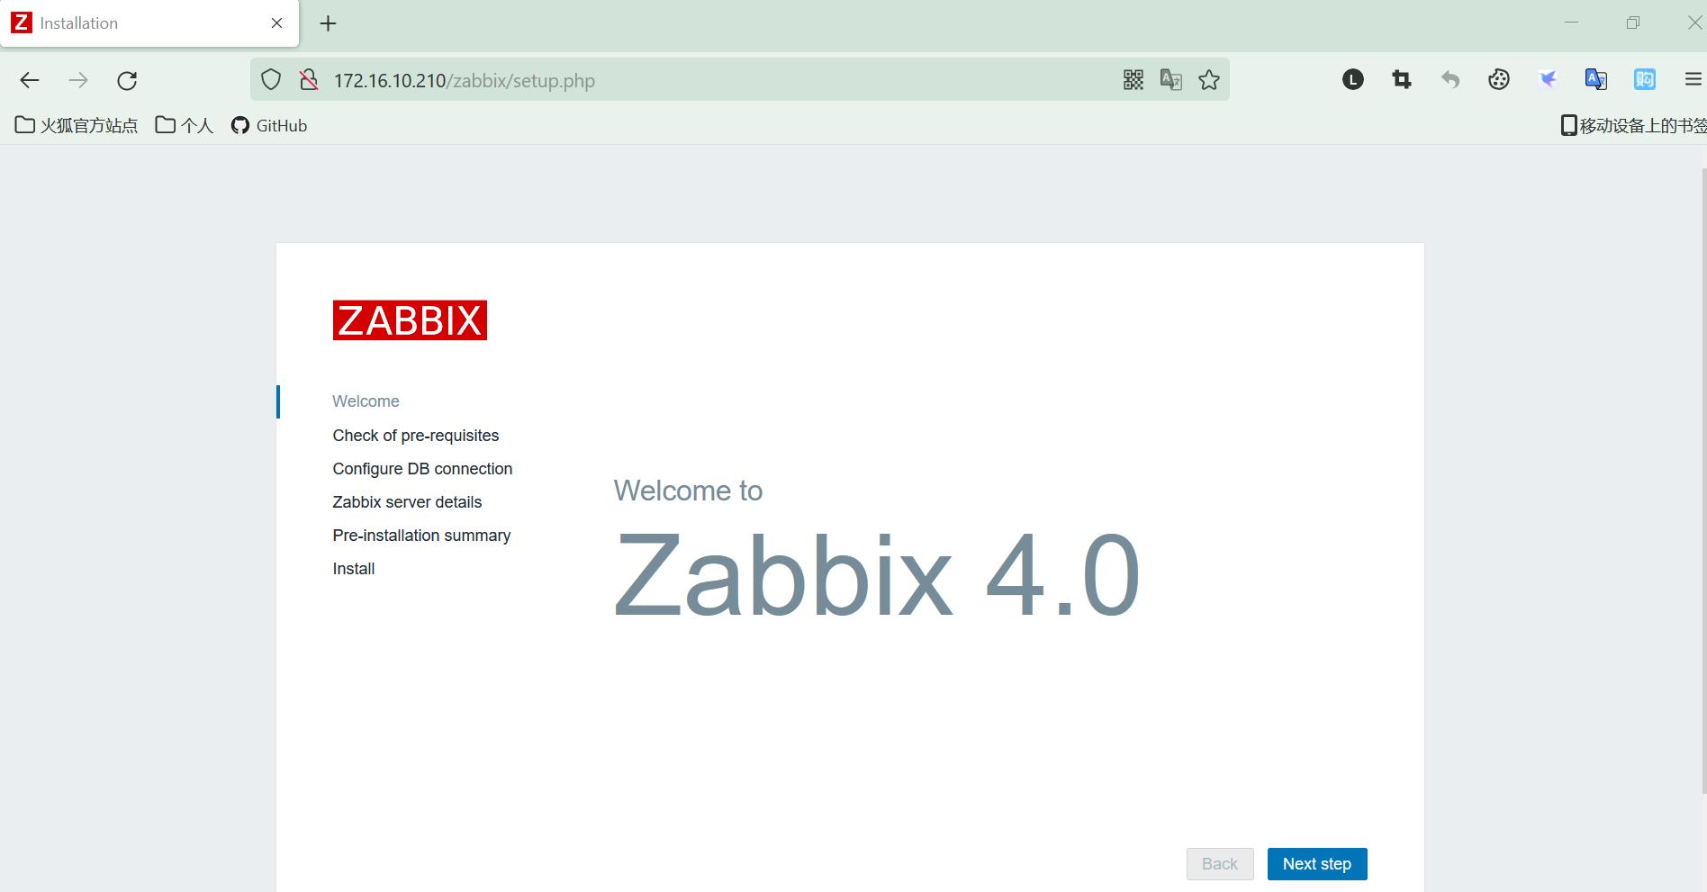
Task: Click the page vertical scrollbar
Action: tap(1703, 482)
